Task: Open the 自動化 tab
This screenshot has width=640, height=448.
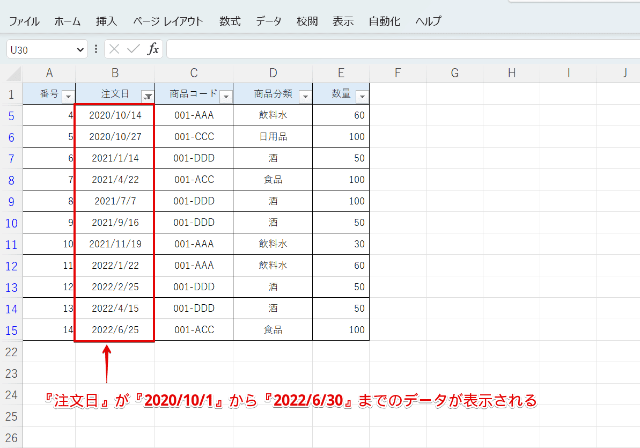Action: (x=385, y=21)
